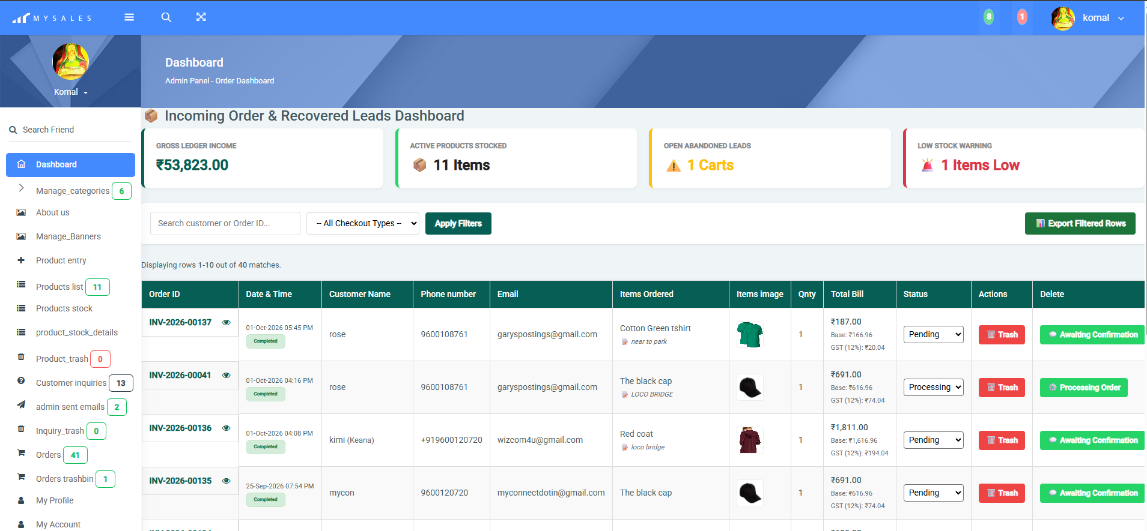Click the Cotton Green tshirt product thumbnail
The height and width of the screenshot is (531, 1147).
click(x=750, y=334)
